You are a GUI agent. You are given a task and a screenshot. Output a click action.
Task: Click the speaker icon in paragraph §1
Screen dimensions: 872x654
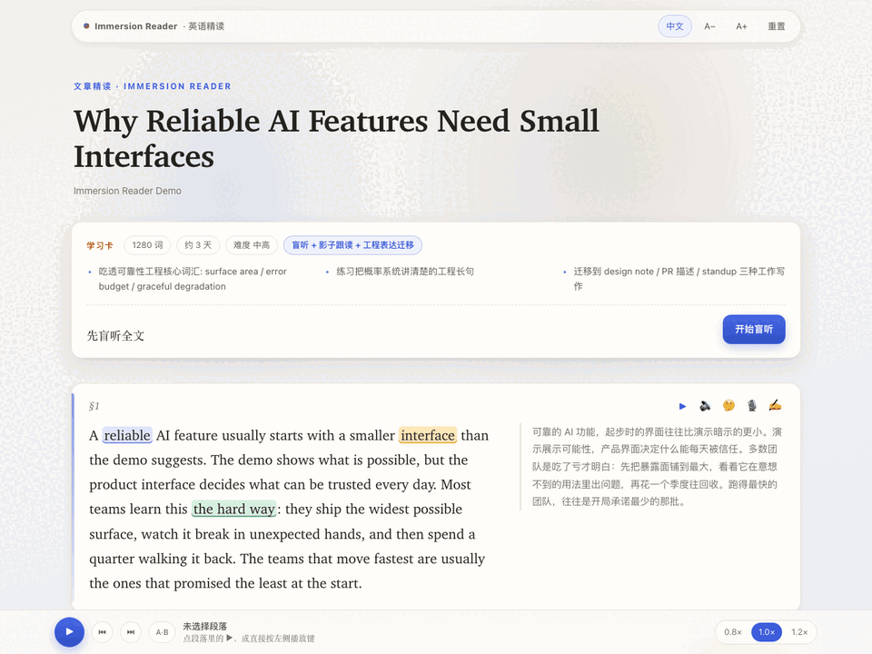705,406
